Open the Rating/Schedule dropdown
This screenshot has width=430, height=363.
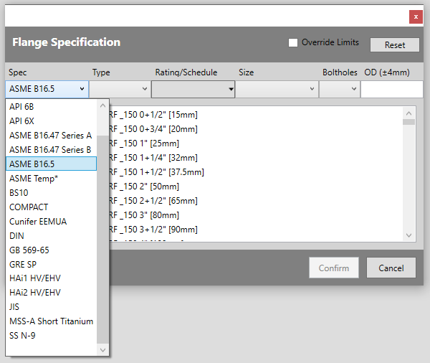193,89
